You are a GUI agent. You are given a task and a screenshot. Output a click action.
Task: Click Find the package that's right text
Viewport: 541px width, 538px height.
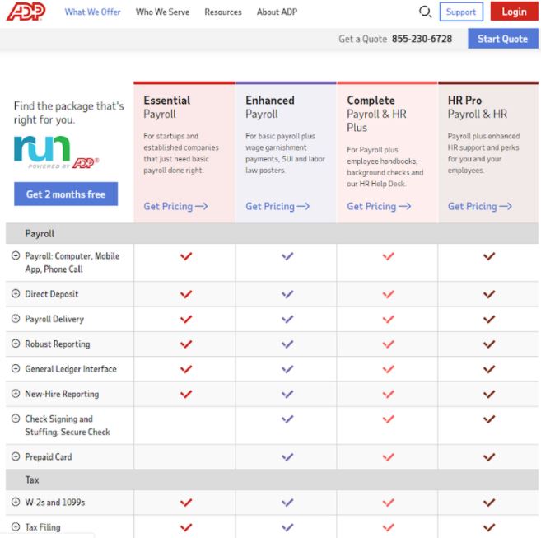(68, 113)
